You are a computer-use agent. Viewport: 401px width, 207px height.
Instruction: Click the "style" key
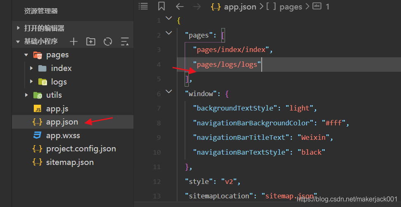(199, 182)
